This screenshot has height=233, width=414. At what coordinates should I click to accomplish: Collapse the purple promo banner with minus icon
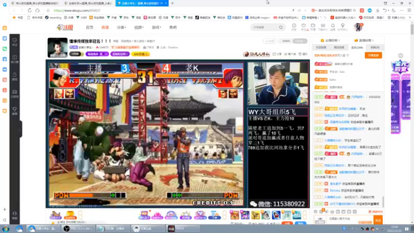coord(401,55)
